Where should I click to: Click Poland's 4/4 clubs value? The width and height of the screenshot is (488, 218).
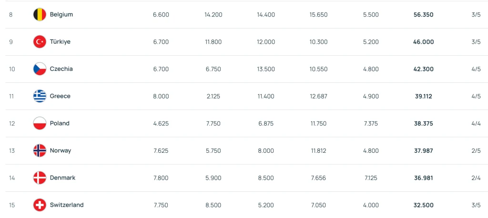[476, 123]
